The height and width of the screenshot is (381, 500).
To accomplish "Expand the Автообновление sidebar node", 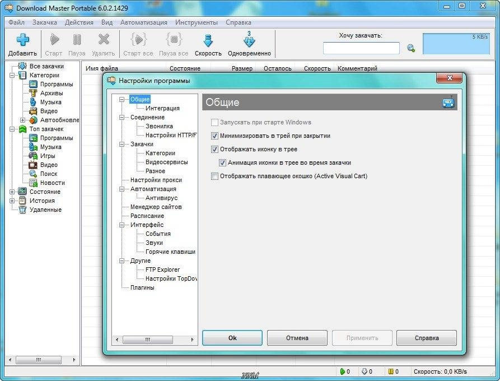I will (22, 120).
